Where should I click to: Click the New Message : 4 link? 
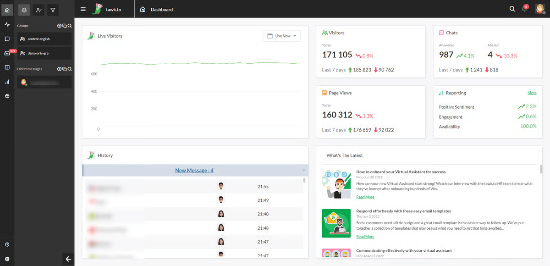pos(194,171)
